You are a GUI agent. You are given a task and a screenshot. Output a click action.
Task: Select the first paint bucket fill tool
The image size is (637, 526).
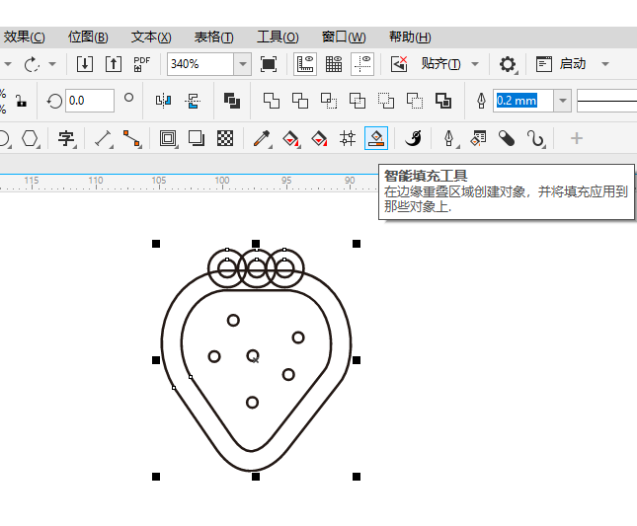pos(291,139)
